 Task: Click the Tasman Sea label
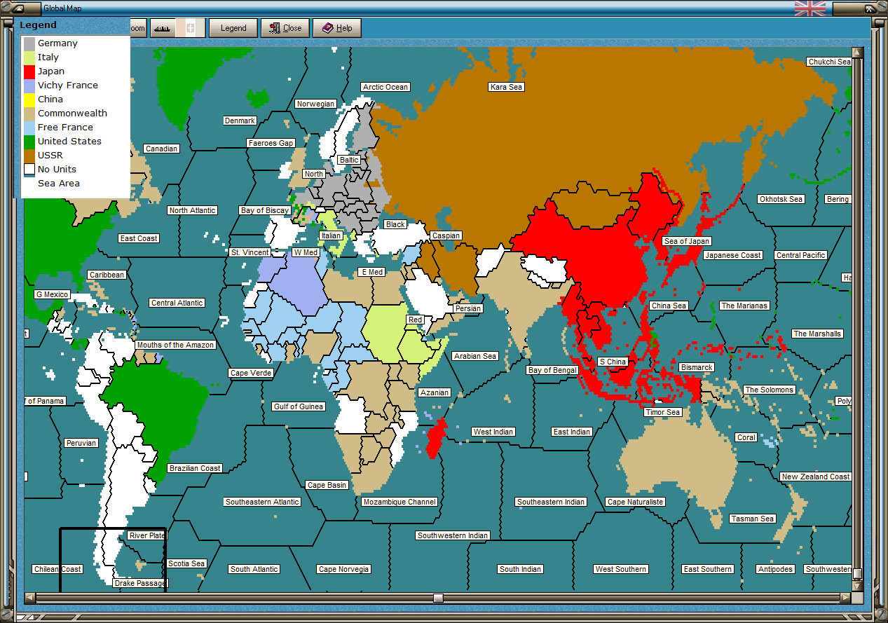click(x=753, y=519)
